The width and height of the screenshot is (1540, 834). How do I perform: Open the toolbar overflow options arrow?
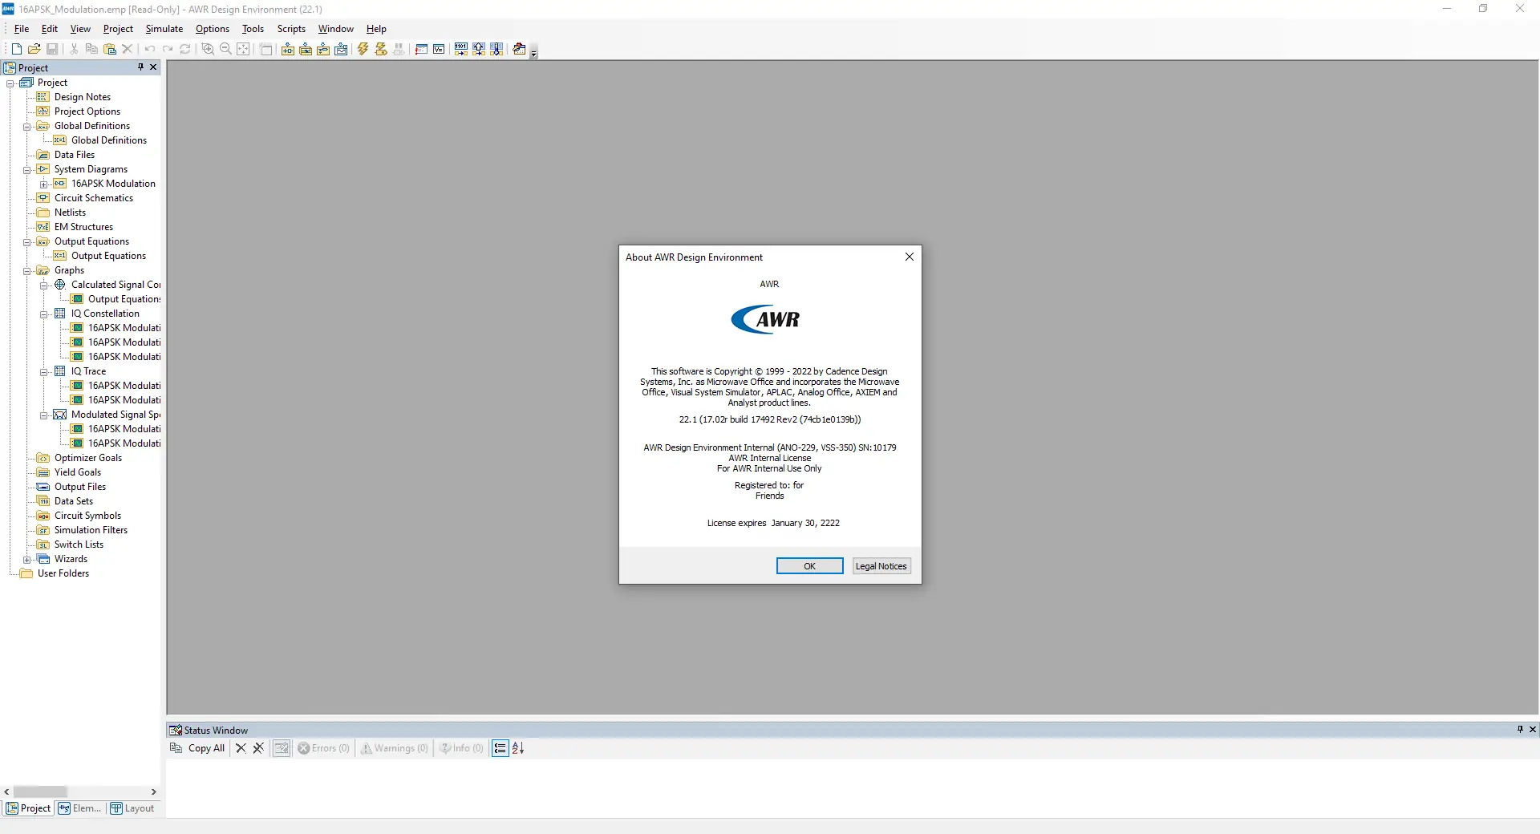point(534,54)
